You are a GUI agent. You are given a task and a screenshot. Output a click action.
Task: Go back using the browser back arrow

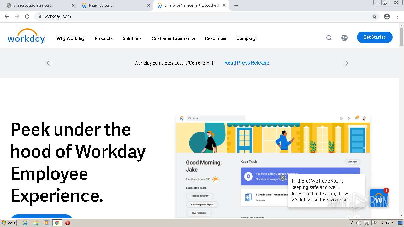pos(7,16)
